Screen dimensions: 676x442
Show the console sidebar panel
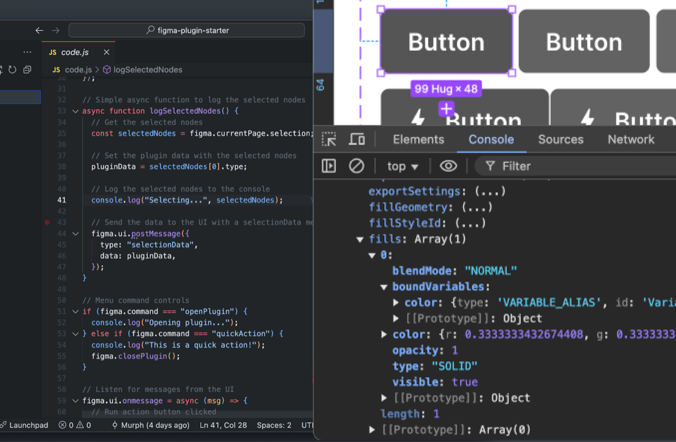tap(329, 166)
